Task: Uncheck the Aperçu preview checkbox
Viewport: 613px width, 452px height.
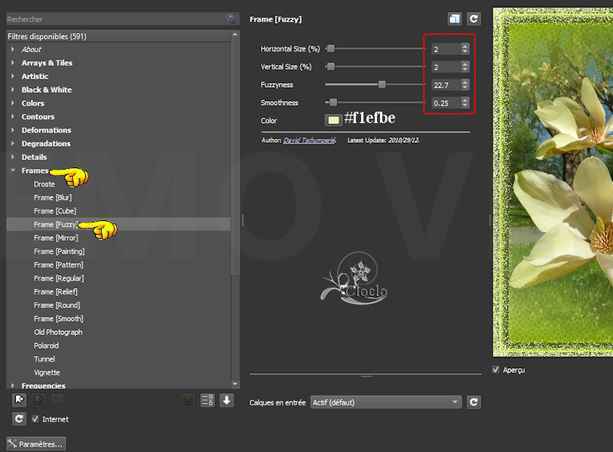Action: click(x=495, y=370)
